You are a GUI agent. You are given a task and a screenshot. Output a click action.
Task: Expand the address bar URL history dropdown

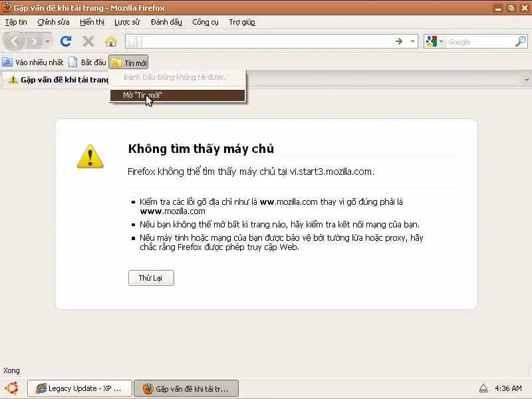[x=412, y=42]
